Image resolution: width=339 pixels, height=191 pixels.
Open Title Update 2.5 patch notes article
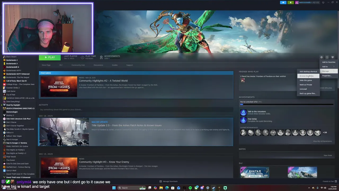[x=136, y=132]
